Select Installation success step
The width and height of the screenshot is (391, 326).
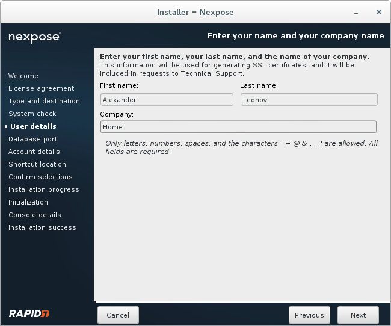click(x=42, y=227)
